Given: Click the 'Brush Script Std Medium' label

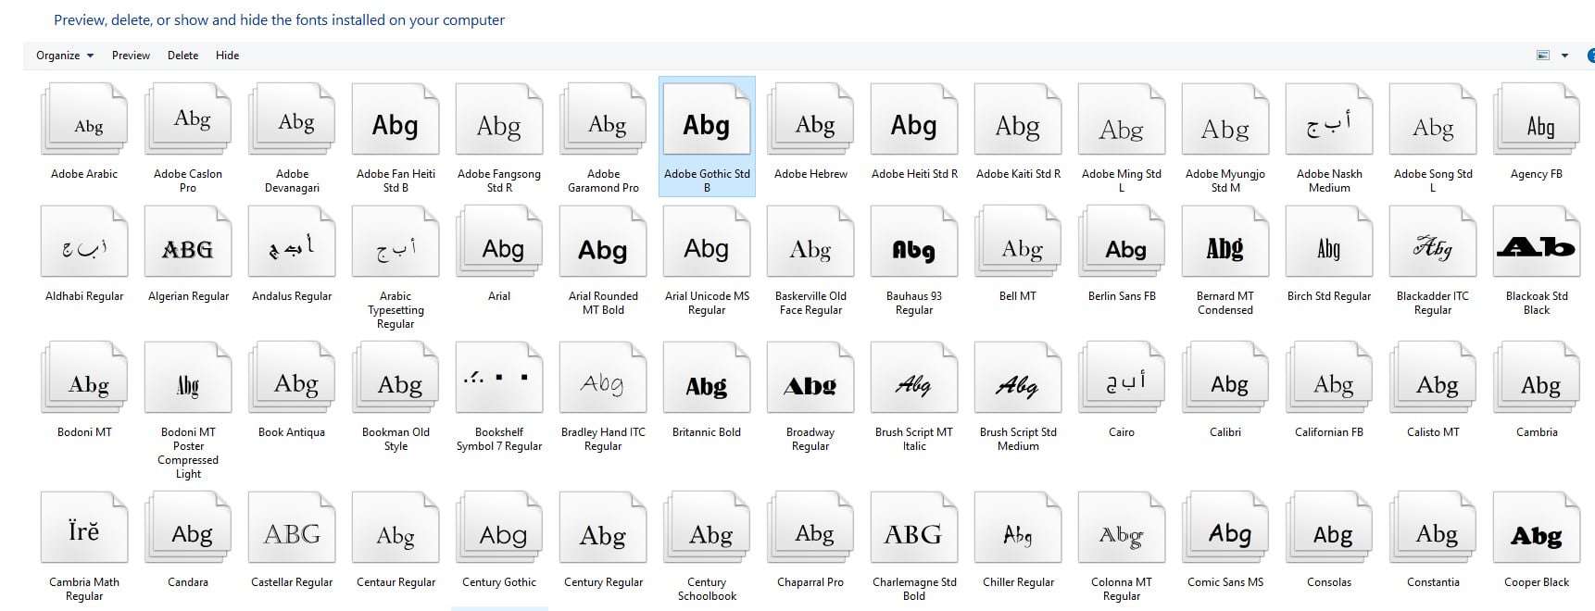Looking at the screenshot, I should pos(1018,439).
